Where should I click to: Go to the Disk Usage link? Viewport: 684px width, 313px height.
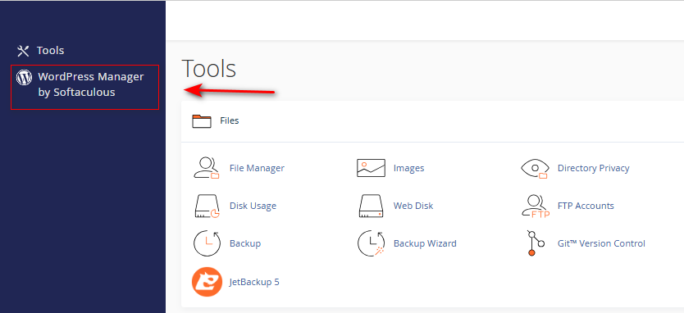(x=253, y=206)
